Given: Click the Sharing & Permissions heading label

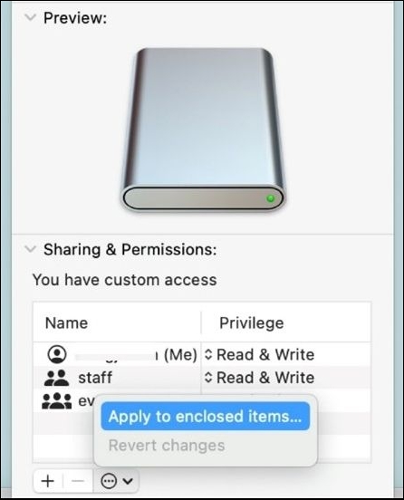Looking at the screenshot, I should (130, 249).
